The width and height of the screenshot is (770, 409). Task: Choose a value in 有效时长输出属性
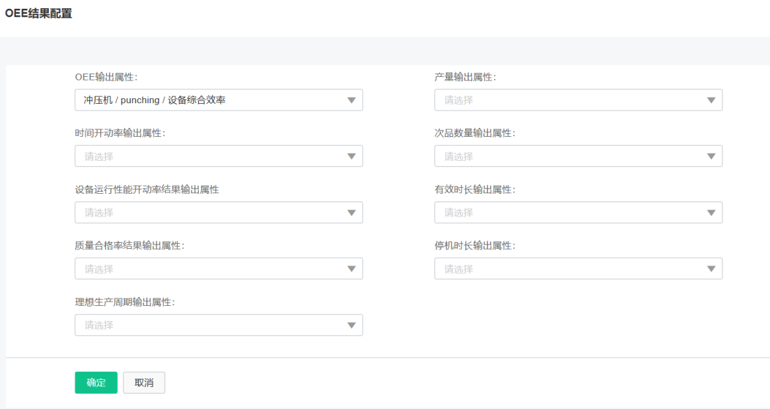(578, 212)
